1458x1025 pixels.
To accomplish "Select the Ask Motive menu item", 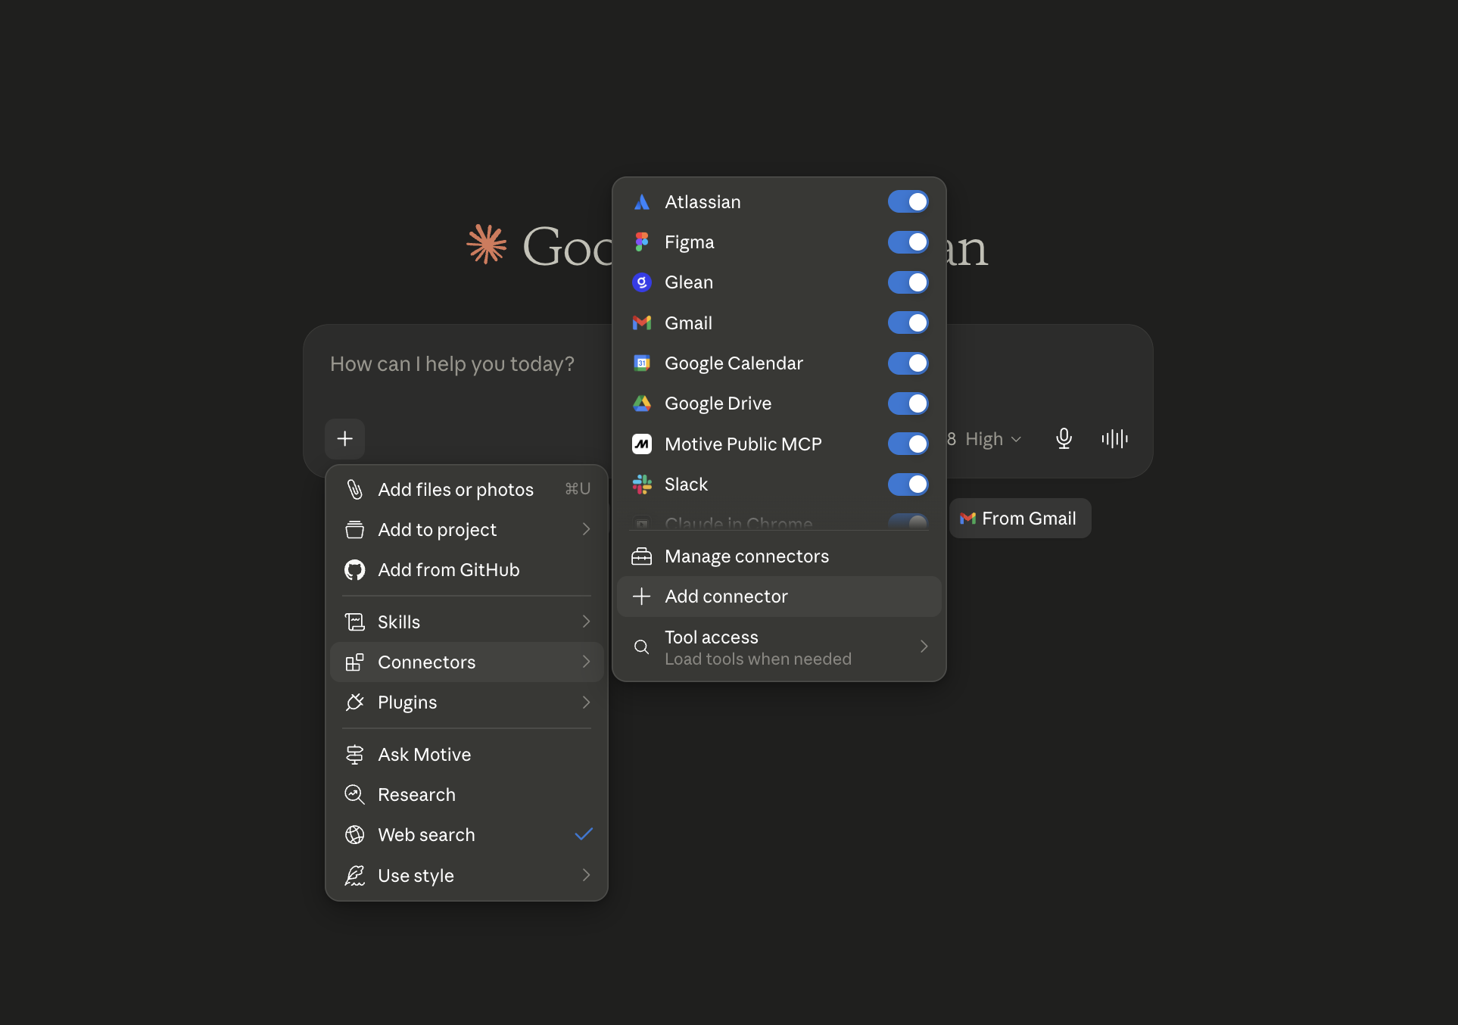I will pos(467,755).
